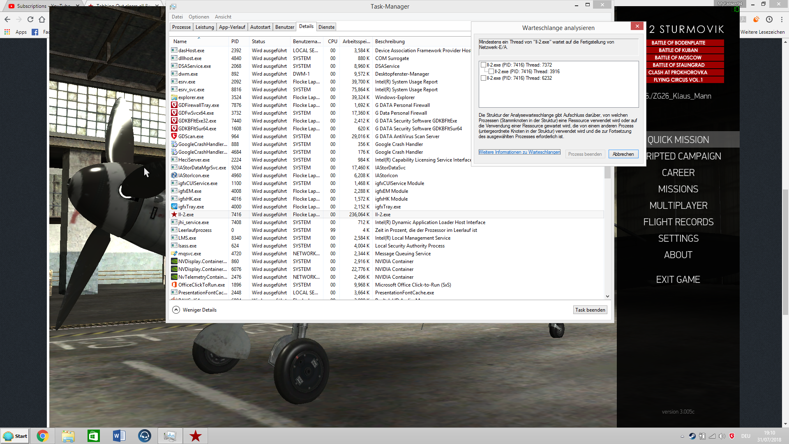The height and width of the screenshot is (444, 789).
Task: Collapse view with Weniger Details arrow
Action: click(176, 310)
